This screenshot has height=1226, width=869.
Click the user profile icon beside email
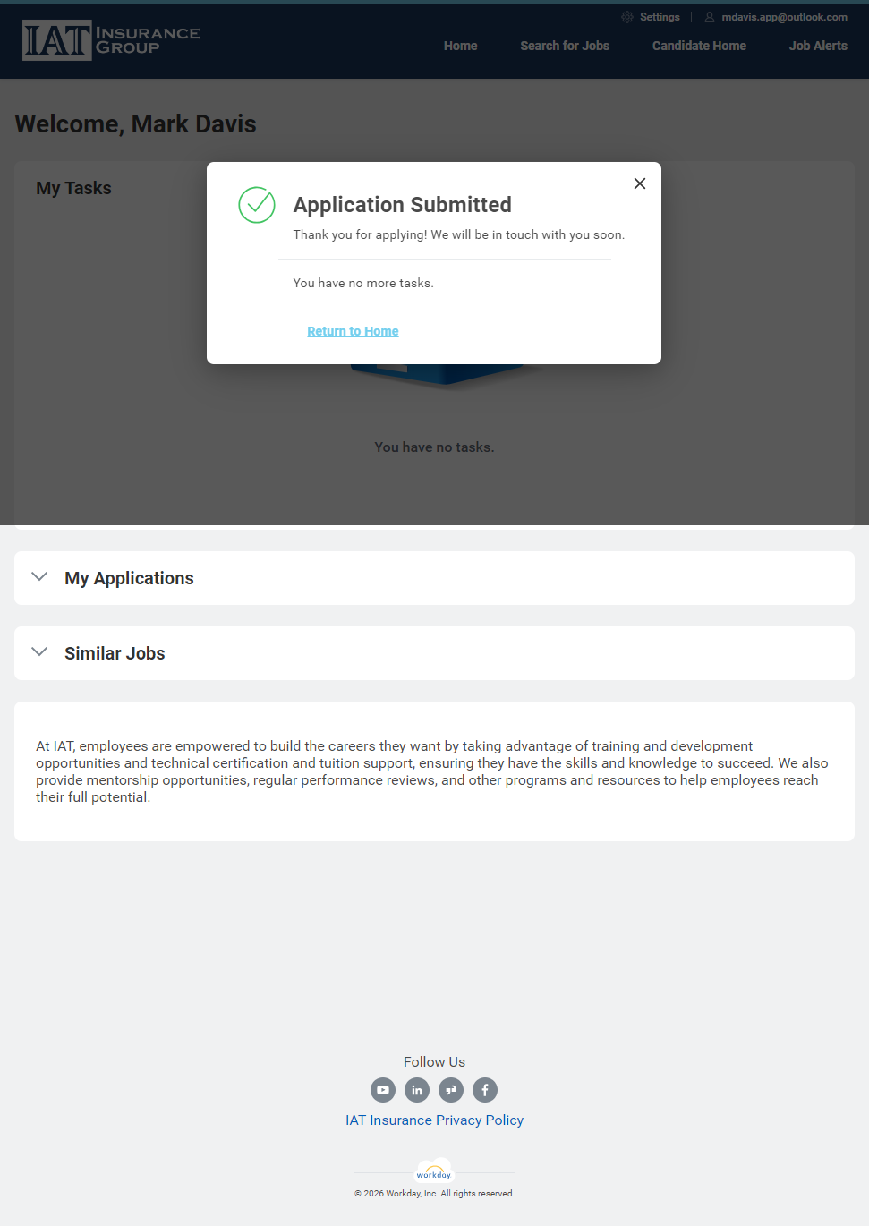click(710, 17)
